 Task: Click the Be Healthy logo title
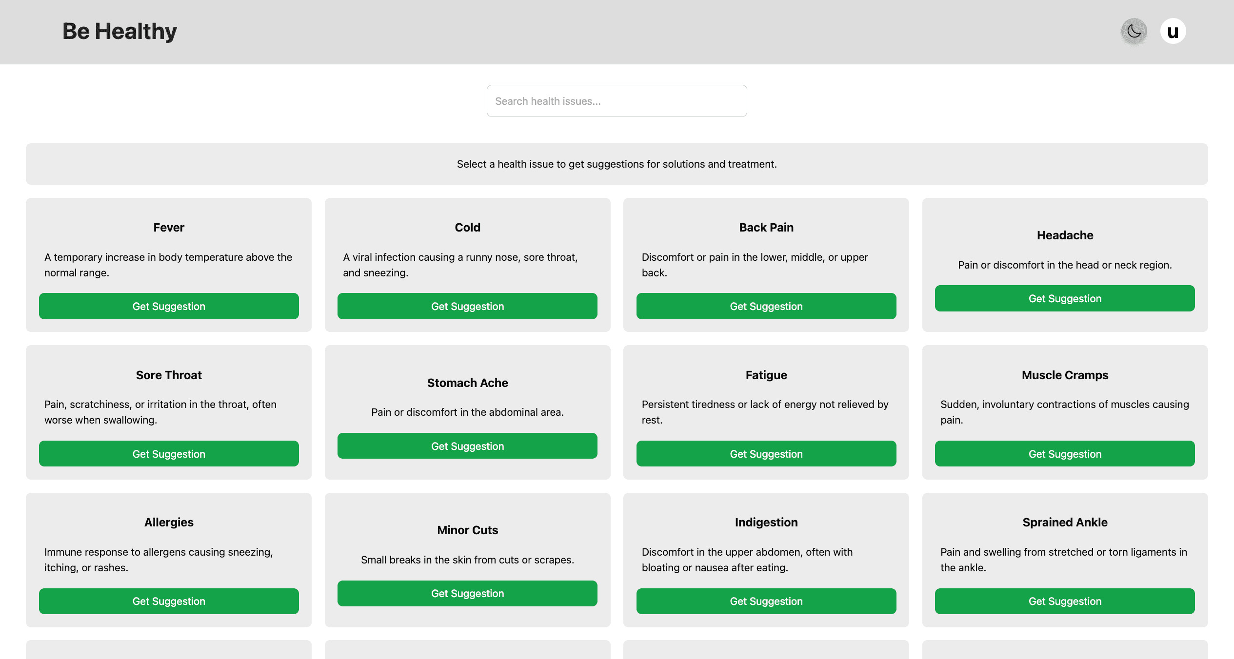pyautogui.click(x=119, y=32)
